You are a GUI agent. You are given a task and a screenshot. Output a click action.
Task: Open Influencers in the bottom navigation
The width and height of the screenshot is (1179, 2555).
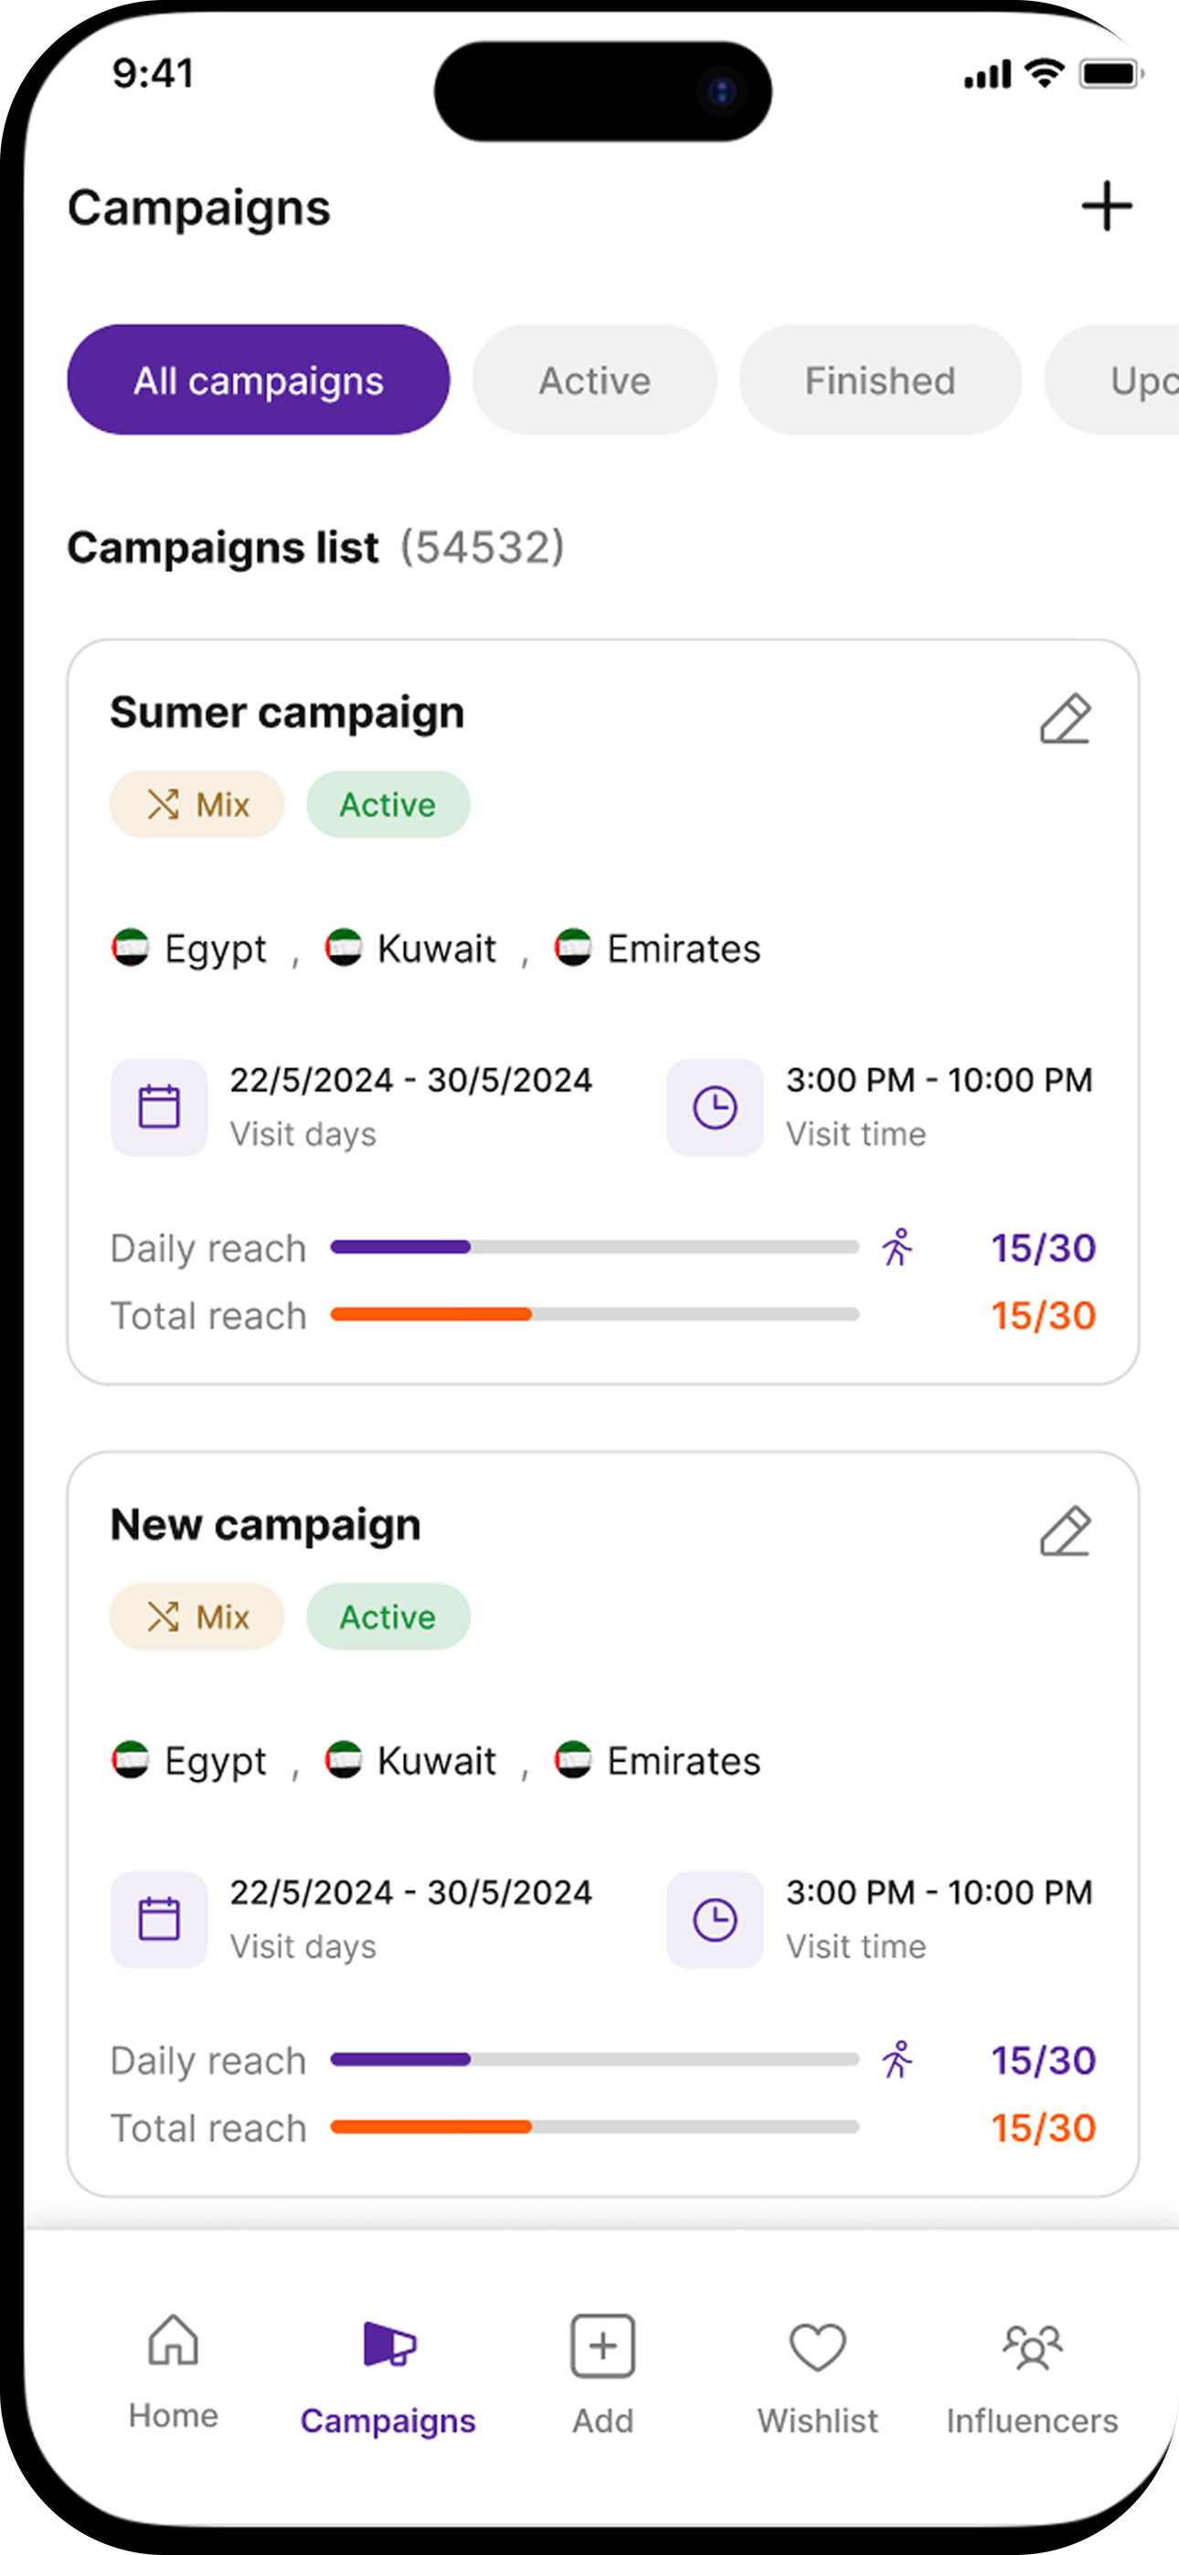coord(1032,2374)
